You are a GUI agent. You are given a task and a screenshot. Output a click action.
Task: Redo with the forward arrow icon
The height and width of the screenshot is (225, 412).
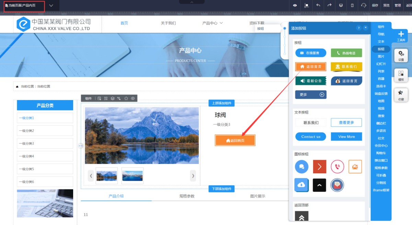click(x=329, y=5)
